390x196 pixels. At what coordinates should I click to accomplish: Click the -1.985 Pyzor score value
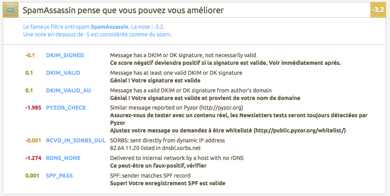[33, 108]
